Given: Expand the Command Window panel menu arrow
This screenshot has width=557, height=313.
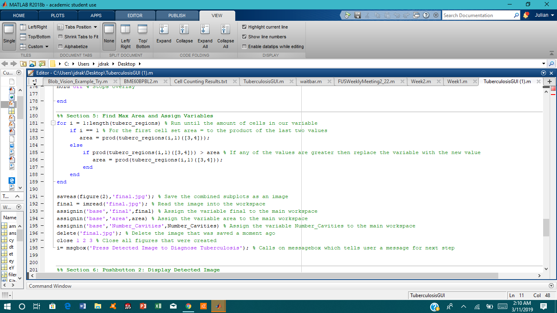Looking at the screenshot, I should coord(552,286).
